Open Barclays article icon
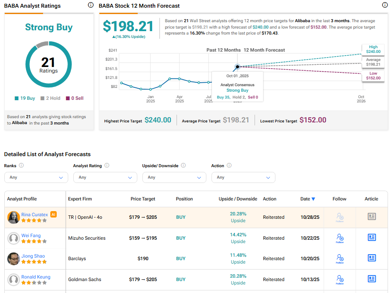The image size is (391, 293). click(372, 258)
